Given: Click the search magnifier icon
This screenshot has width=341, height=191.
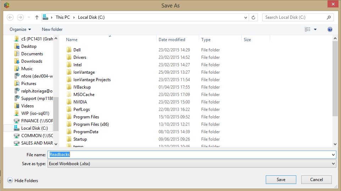Looking at the screenshot, I should pos(329,17).
